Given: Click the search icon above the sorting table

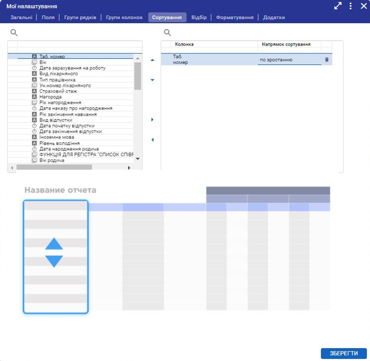Looking at the screenshot, I should [x=168, y=33].
